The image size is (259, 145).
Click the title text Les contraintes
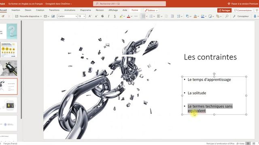[210, 57]
